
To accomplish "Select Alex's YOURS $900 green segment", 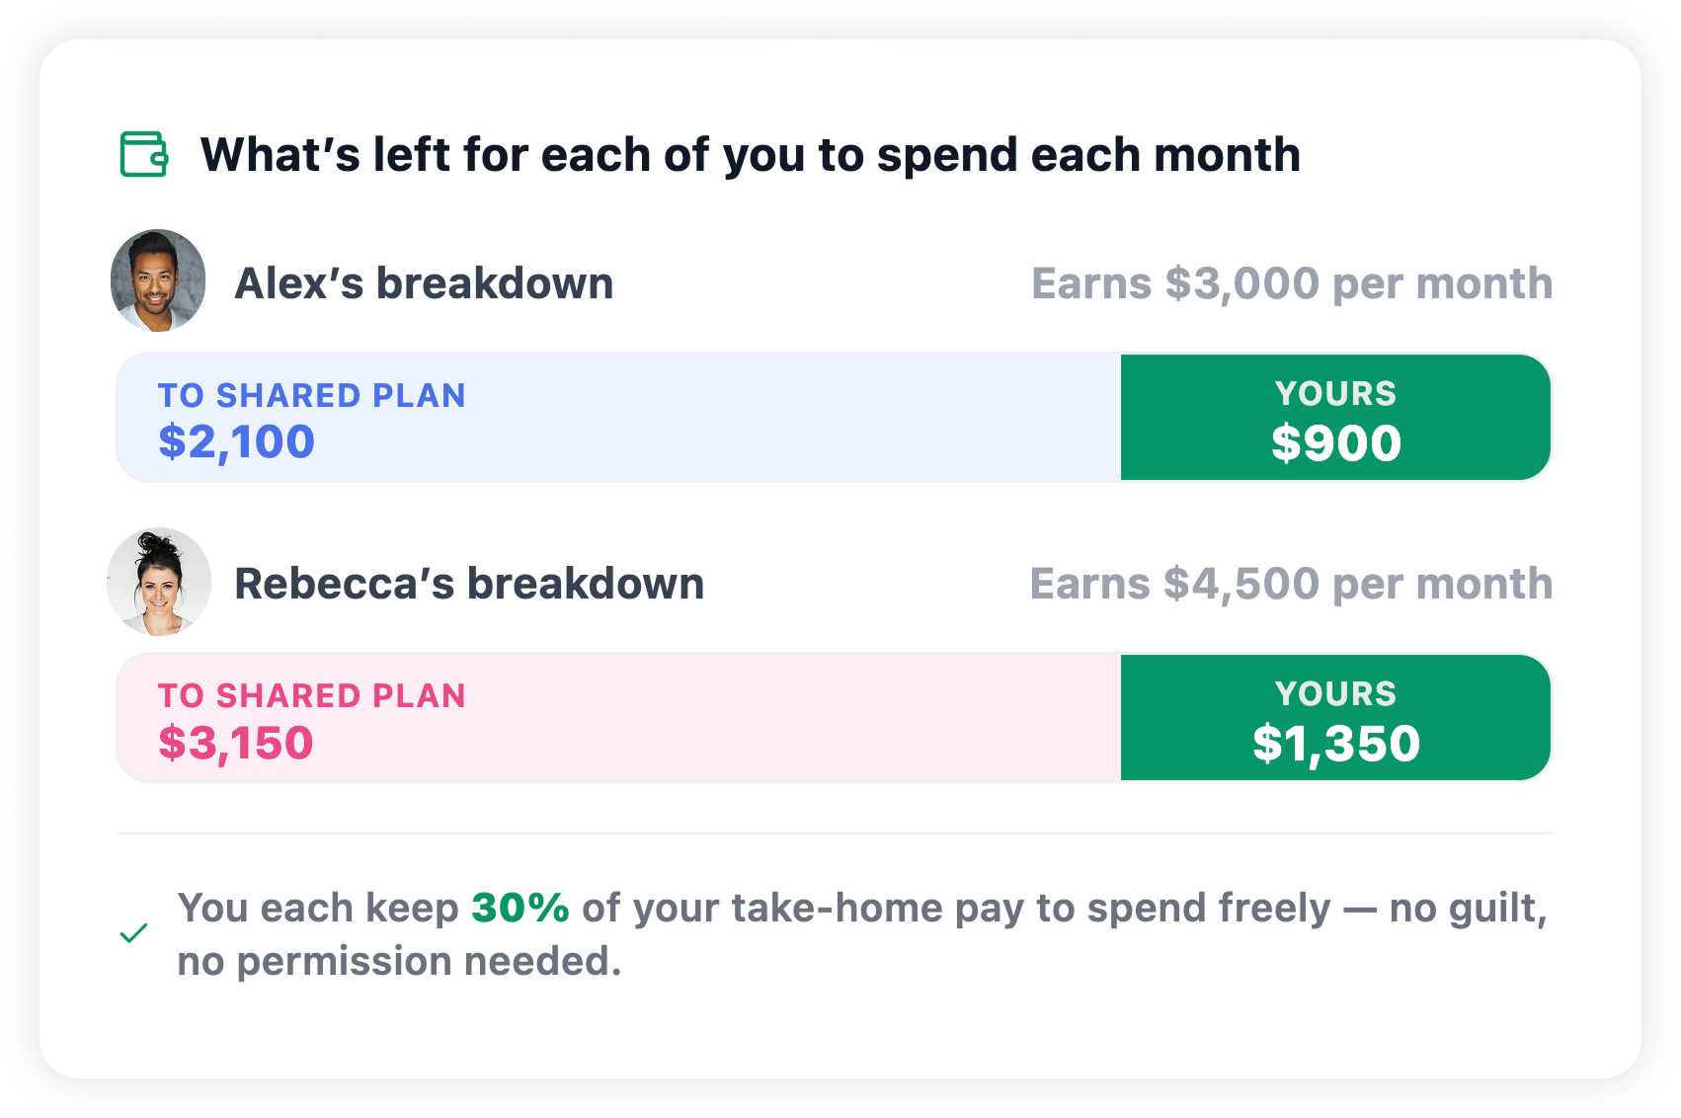I will point(1335,418).
